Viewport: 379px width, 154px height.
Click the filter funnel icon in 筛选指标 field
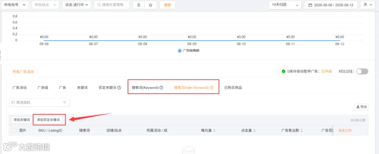(64, 102)
